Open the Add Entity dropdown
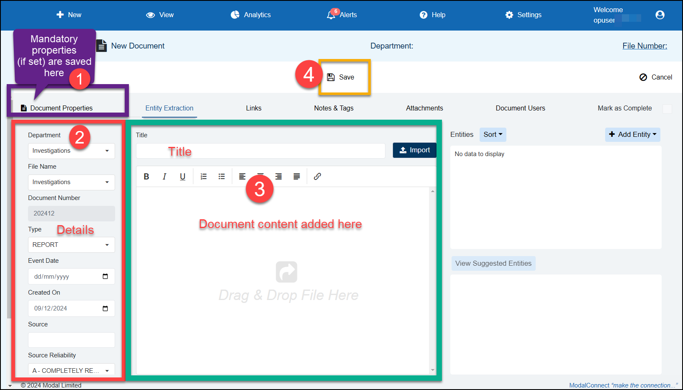 [633, 135]
